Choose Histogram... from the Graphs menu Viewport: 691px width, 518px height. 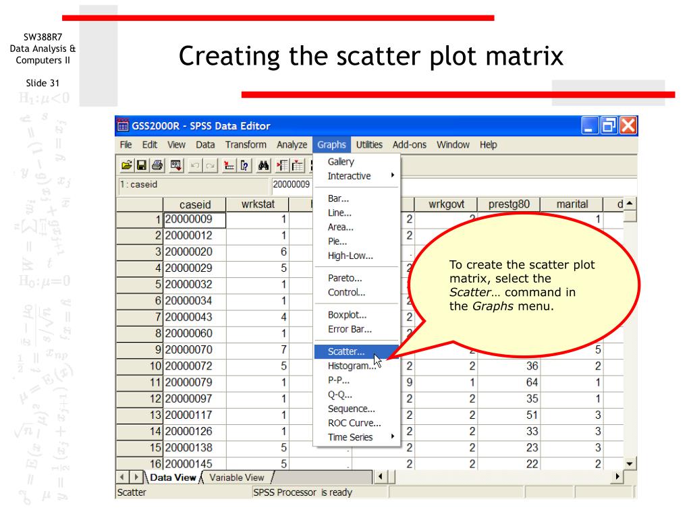tap(356, 366)
